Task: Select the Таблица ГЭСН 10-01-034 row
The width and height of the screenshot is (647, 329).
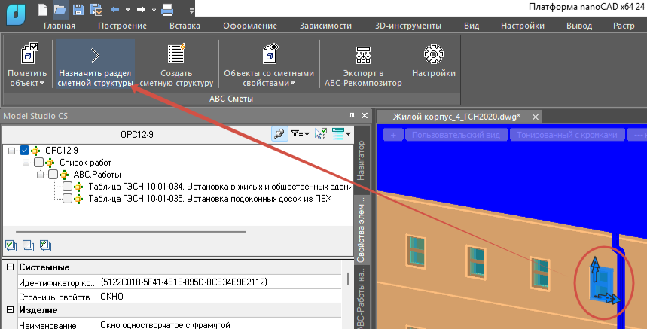Action: pos(220,187)
